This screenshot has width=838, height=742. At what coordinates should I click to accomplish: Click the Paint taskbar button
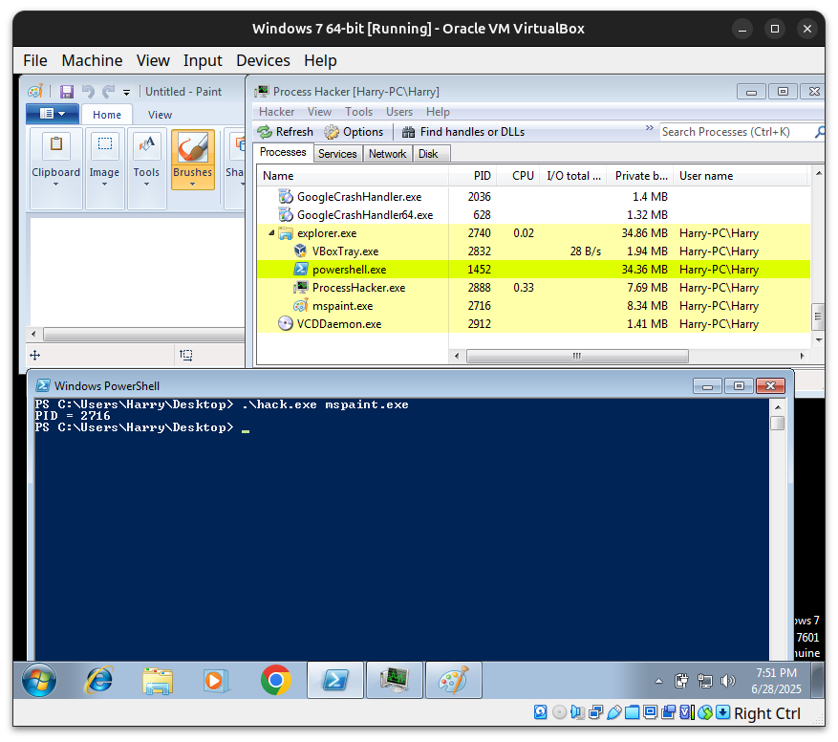pyautogui.click(x=454, y=680)
